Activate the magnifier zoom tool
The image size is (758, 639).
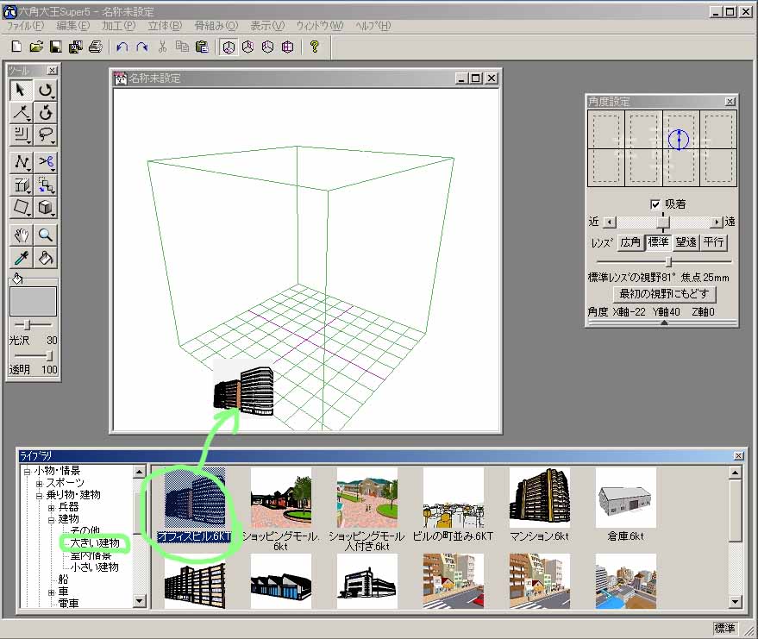(x=46, y=235)
